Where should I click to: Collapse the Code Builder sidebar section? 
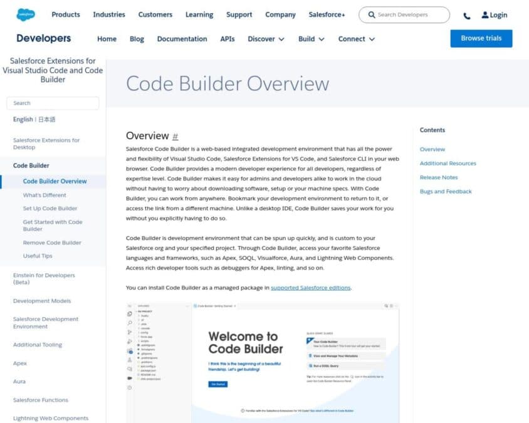click(x=31, y=165)
